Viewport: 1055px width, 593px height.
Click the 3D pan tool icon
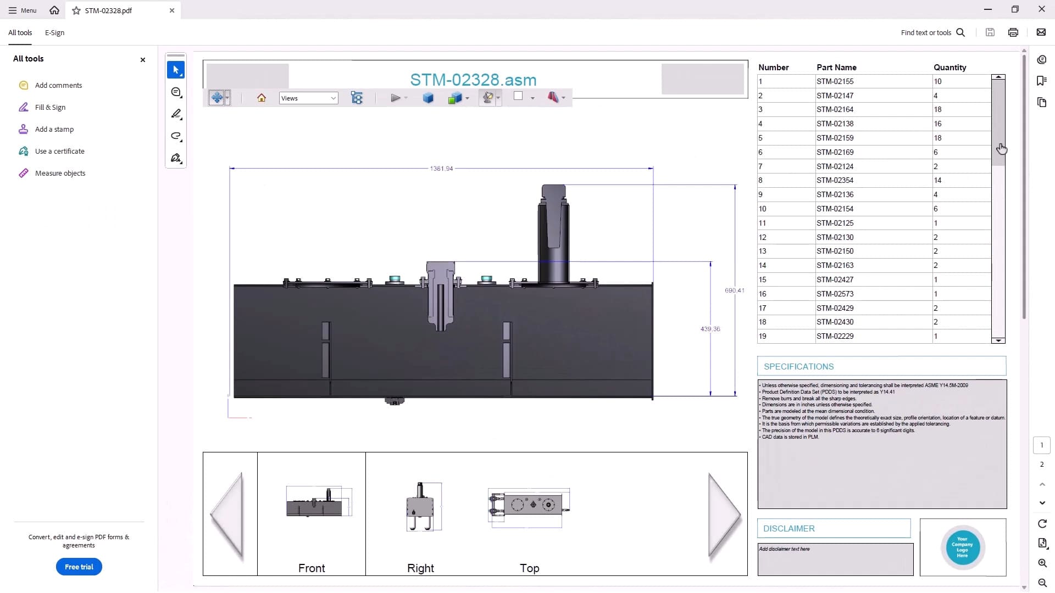pos(216,98)
